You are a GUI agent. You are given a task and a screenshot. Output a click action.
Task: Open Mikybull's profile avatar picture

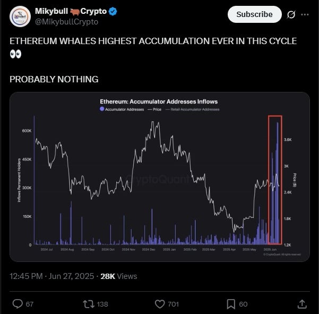point(20,16)
